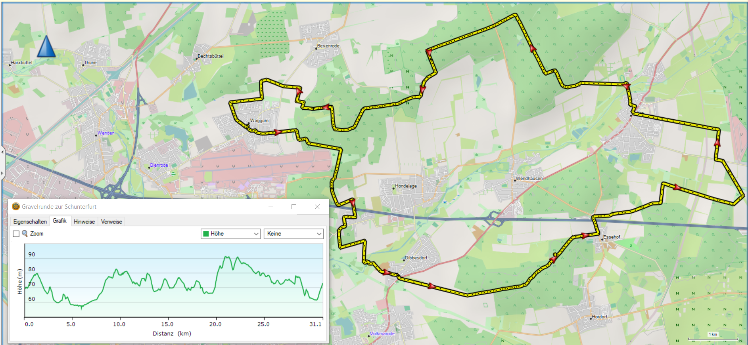
Task: Maximize the Gravelrunde zur Schunterfurt dialog
Action: (x=294, y=206)
